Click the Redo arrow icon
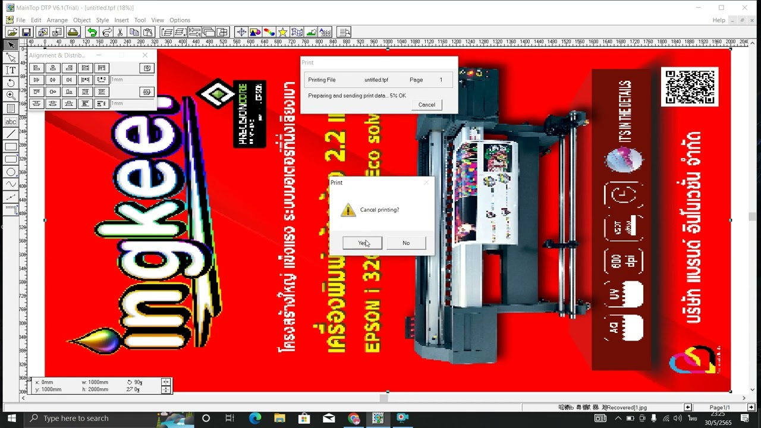The image size is (761, 428). pyautogui.click(x=106, y=32)
